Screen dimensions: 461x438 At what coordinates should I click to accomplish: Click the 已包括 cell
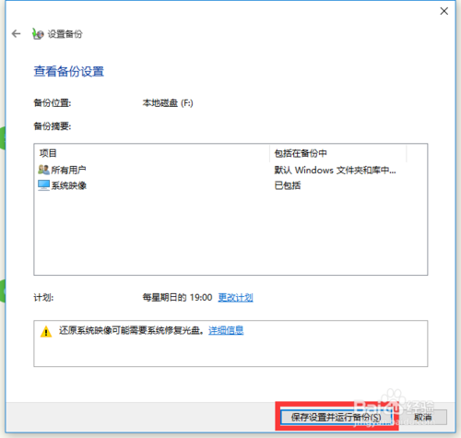(x=288, y=185)
